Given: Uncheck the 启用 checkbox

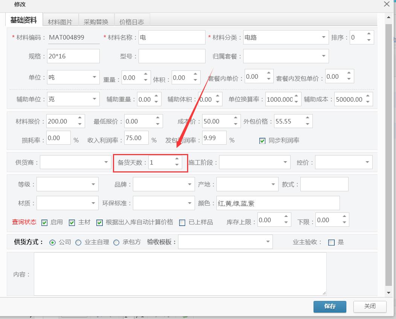Looking at the screenshot, I should coord(44,223).
